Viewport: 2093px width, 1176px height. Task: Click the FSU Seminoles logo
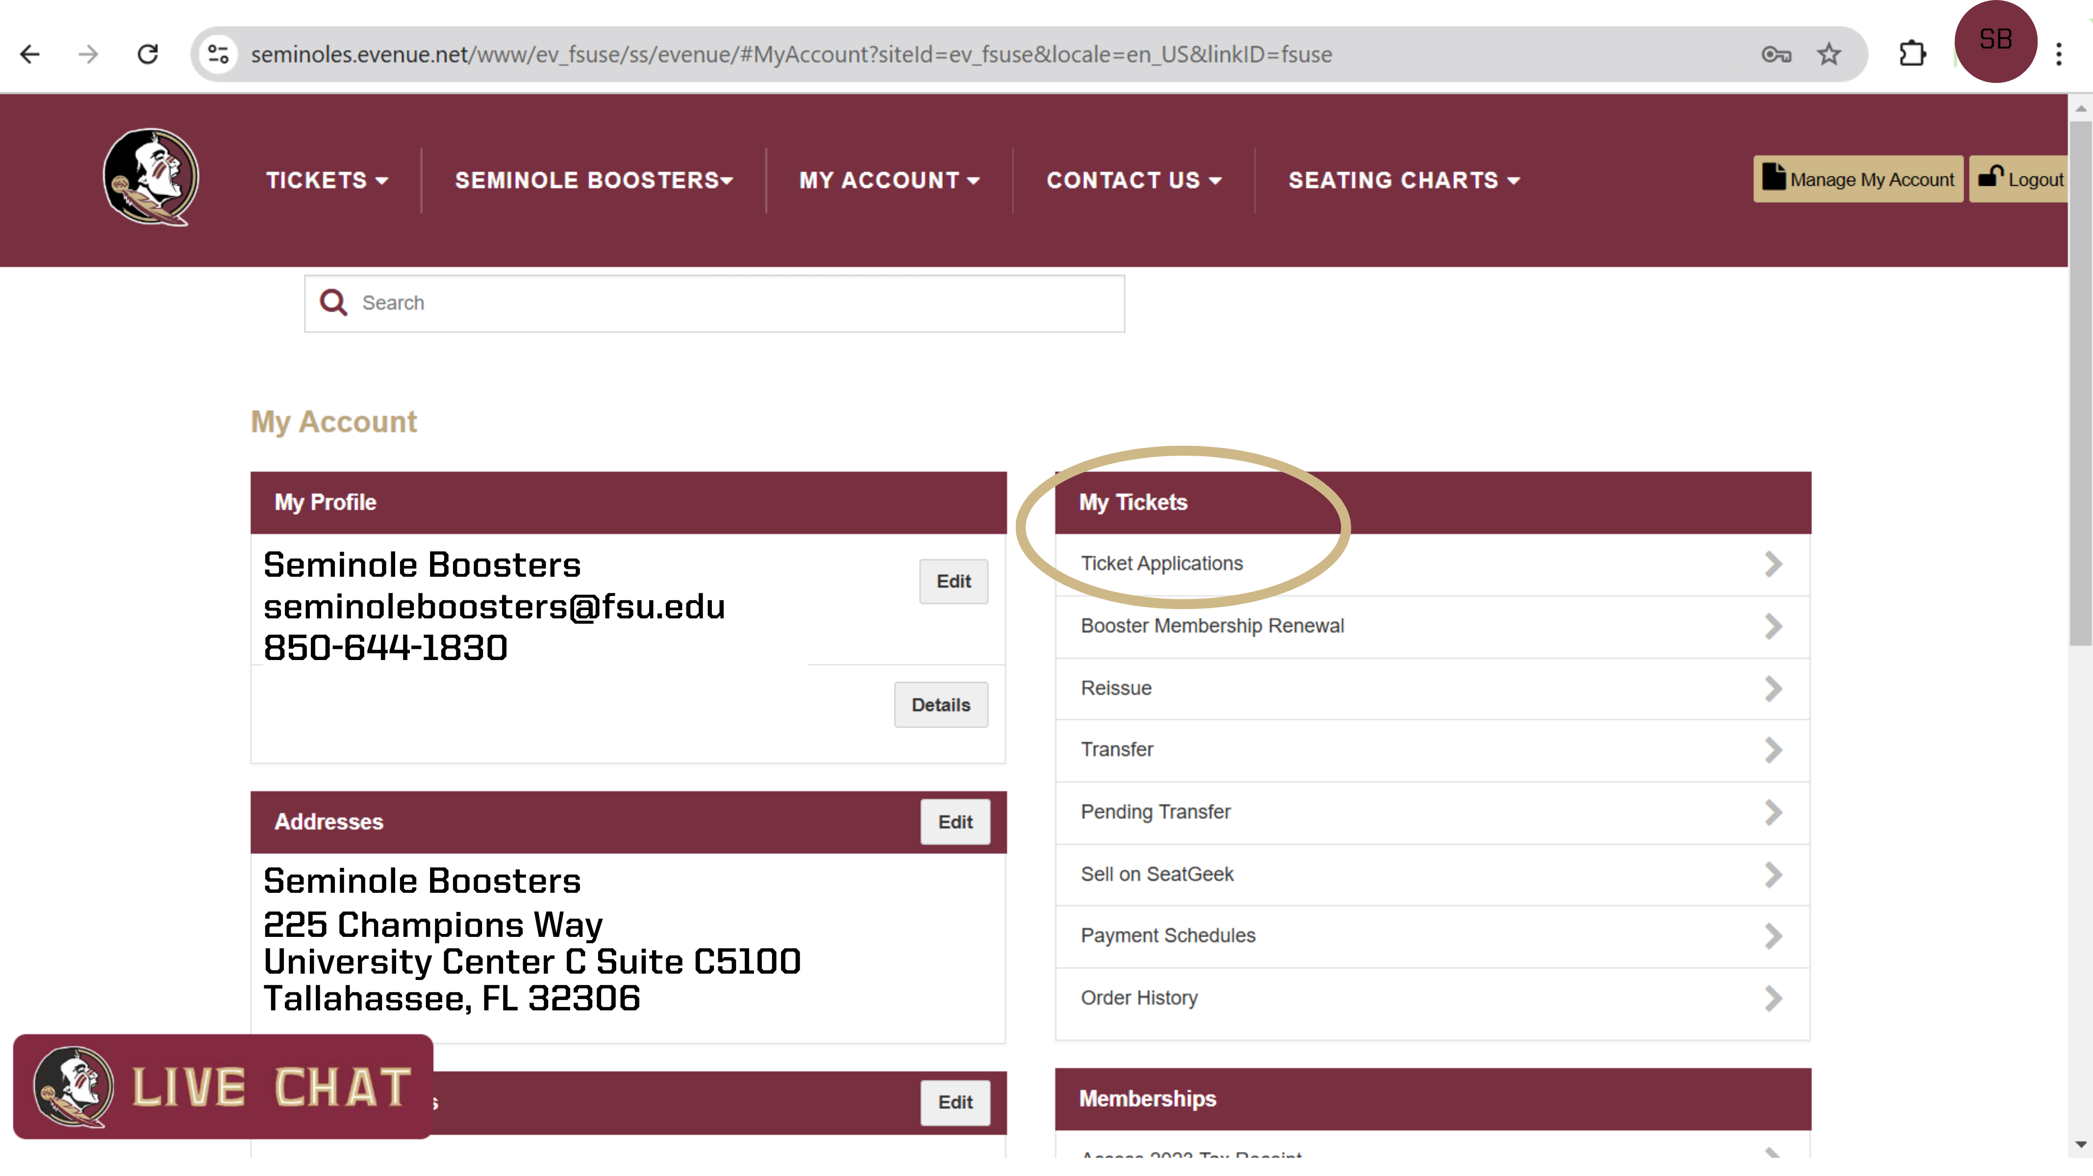151,177
